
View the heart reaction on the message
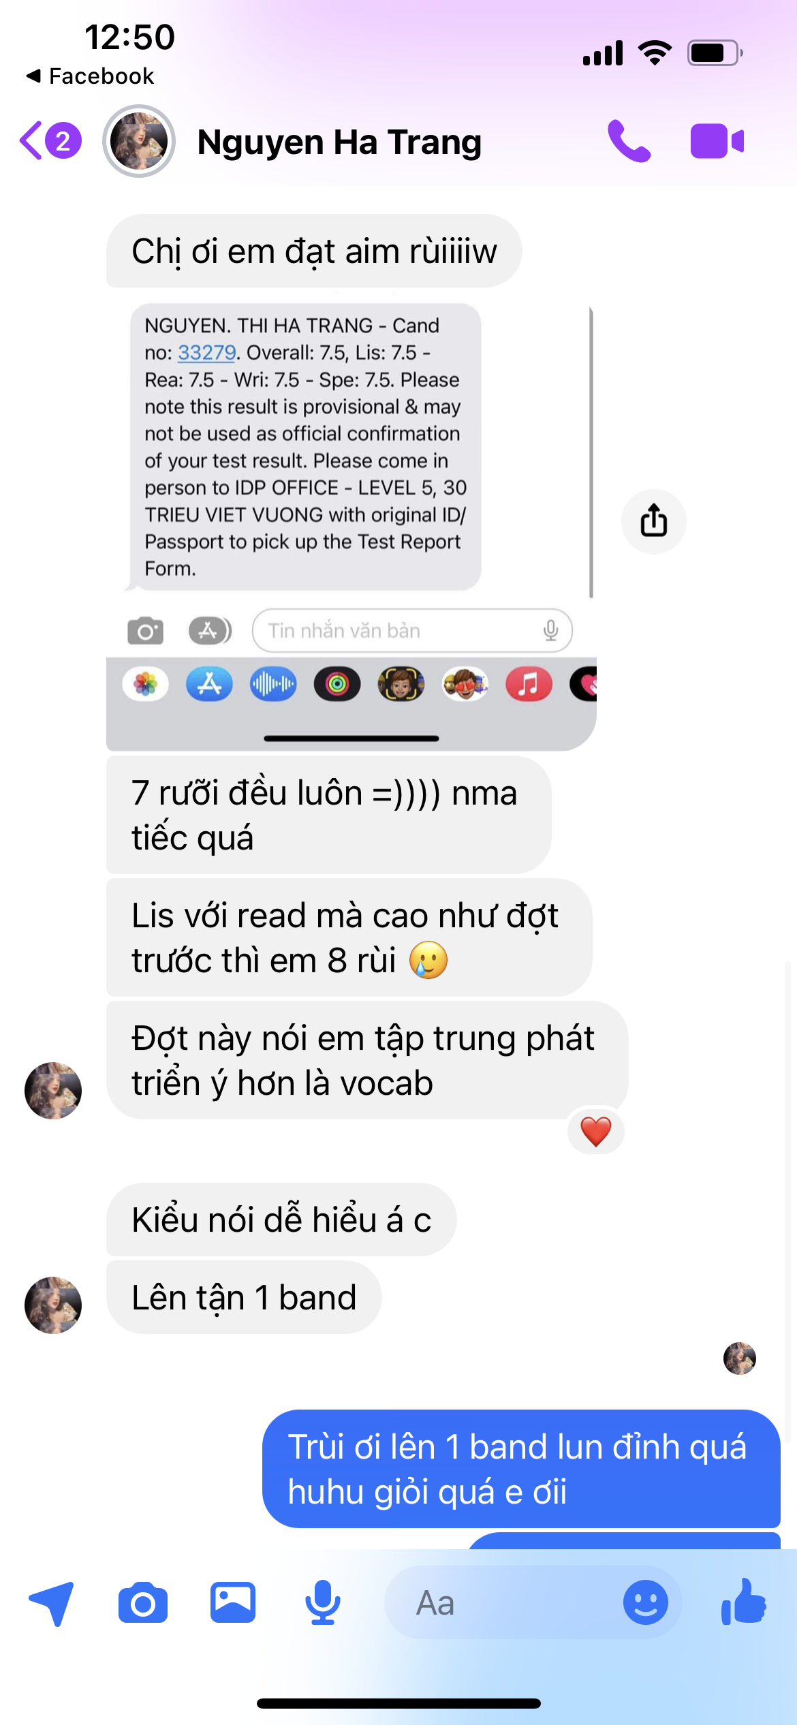595,1132
